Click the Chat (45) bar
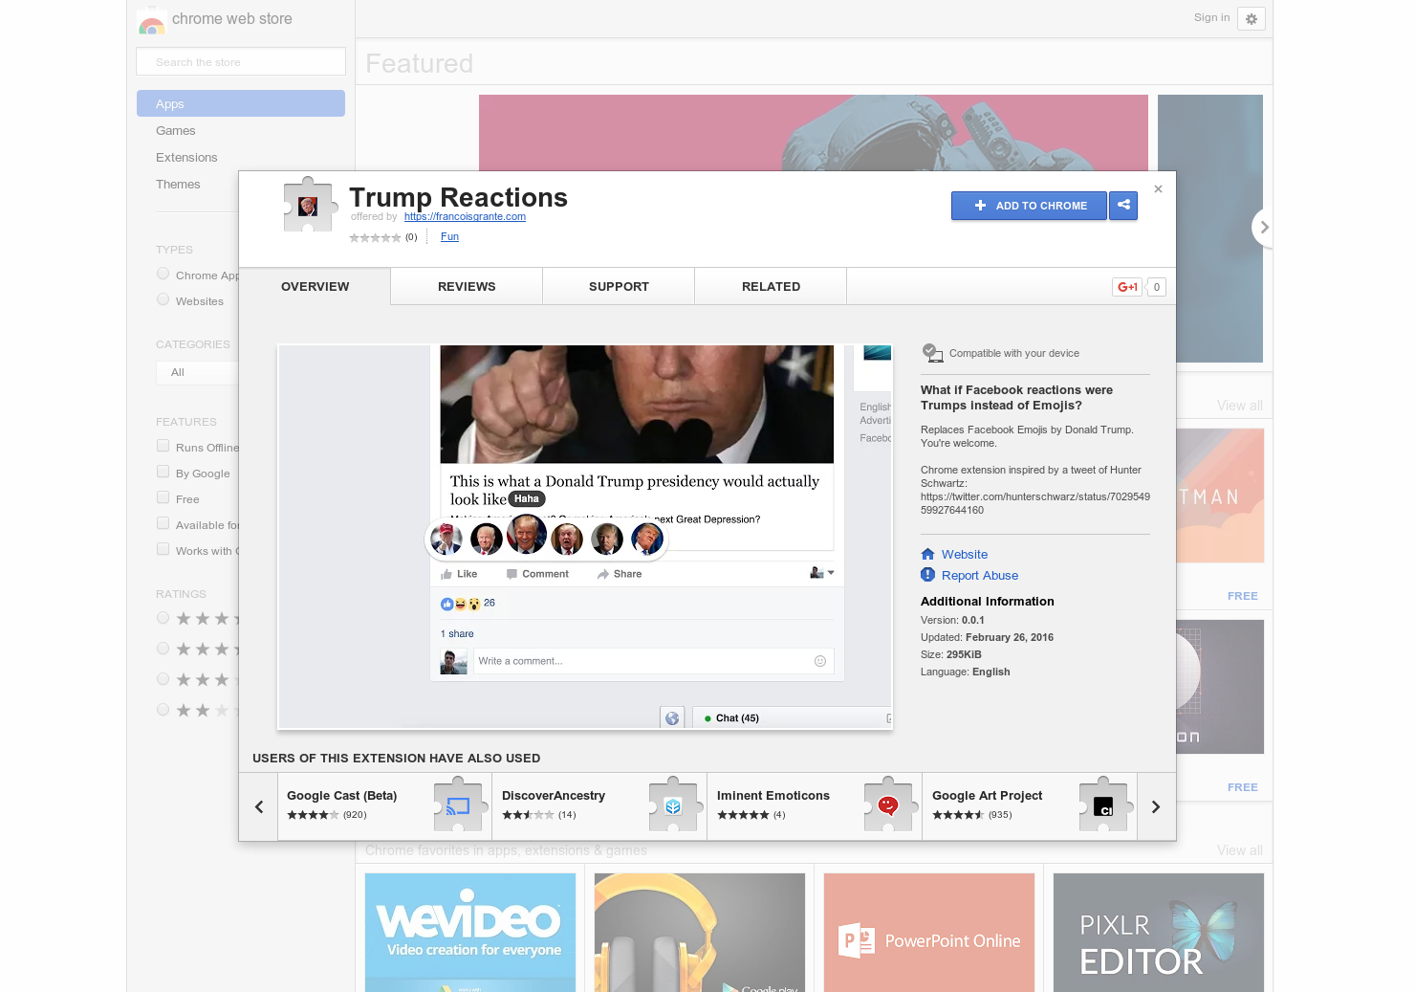The height and width of the screenshot is (992, 1415). (x=792, y=718)
